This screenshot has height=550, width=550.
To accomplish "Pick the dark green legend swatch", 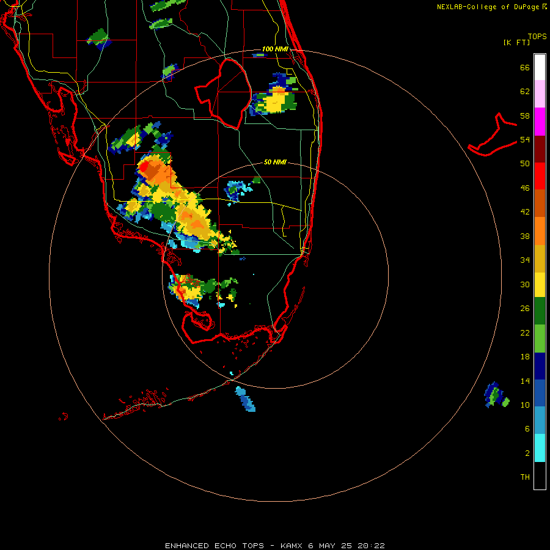I will pyautogui.click(x=540, y=311).
